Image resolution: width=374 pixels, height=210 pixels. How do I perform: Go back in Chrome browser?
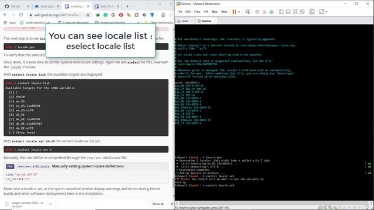(x=5, y=15)
